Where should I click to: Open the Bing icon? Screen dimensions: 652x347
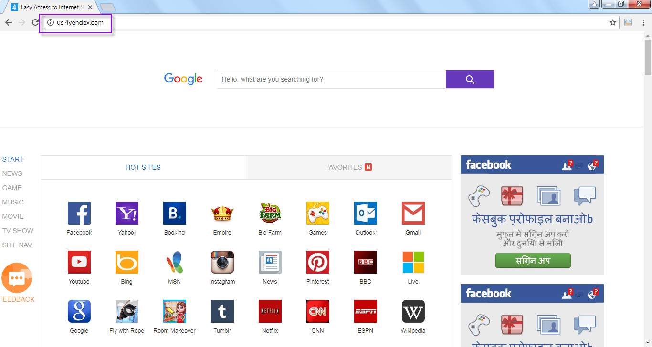(127, 262)
